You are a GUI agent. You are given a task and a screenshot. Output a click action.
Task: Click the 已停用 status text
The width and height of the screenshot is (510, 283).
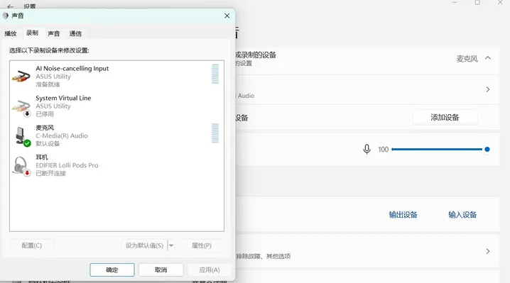coord(45,114)
